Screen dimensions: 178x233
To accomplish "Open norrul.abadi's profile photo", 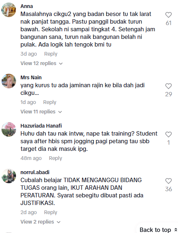I will click(x=9, y=176).
